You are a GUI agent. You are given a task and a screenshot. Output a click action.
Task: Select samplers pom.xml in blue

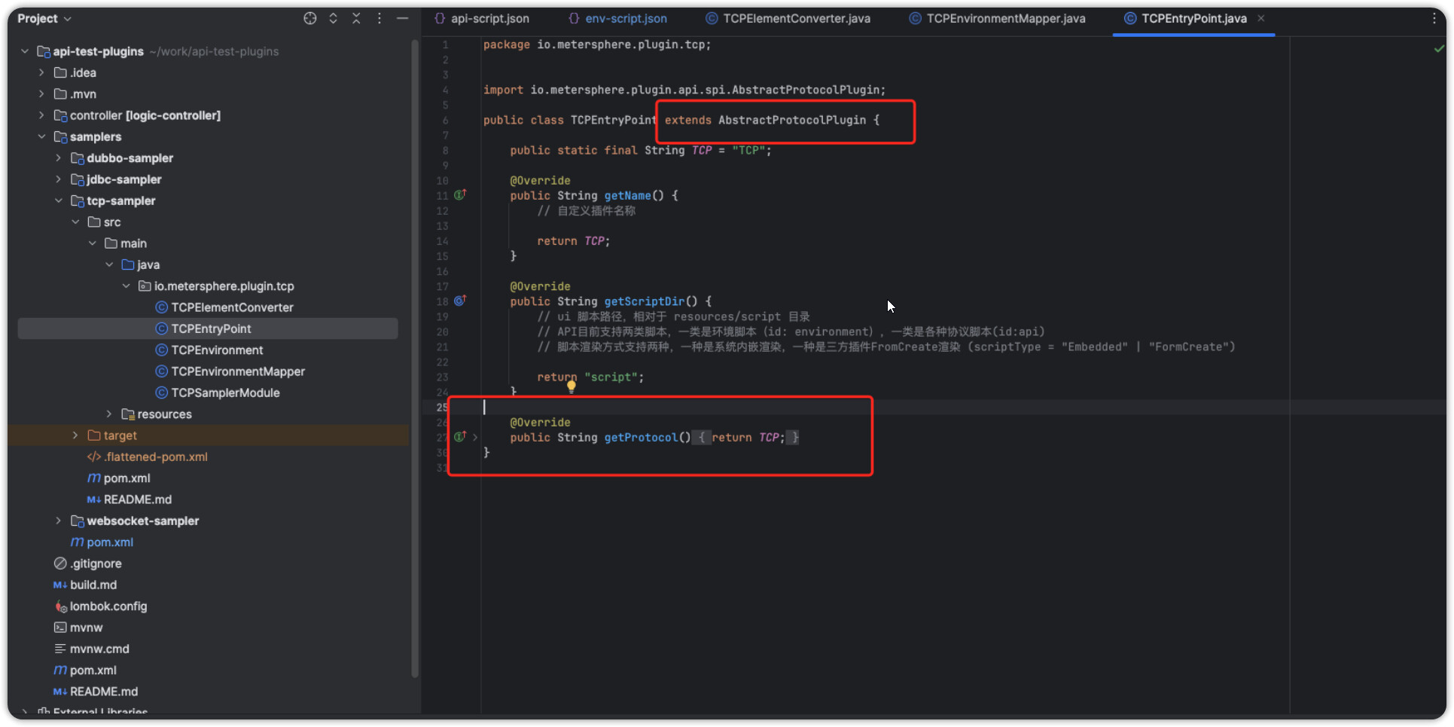pyautogui.click(x=101, y=542)
